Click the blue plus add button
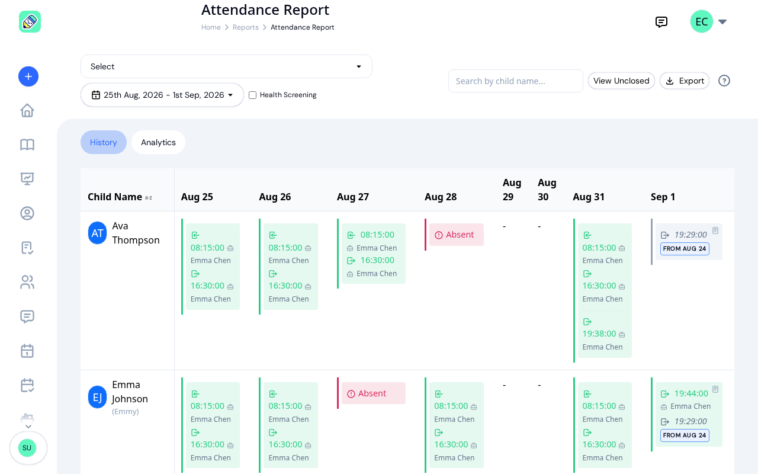Image resolution: width=758 pixels, height=474 pixels. [x=28, y=76]
